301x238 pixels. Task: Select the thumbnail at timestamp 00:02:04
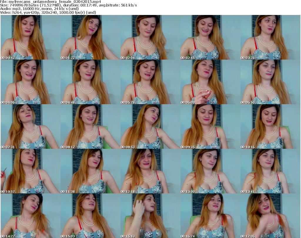coord(150,37)
